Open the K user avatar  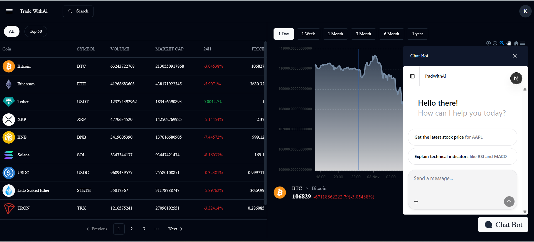525,11
